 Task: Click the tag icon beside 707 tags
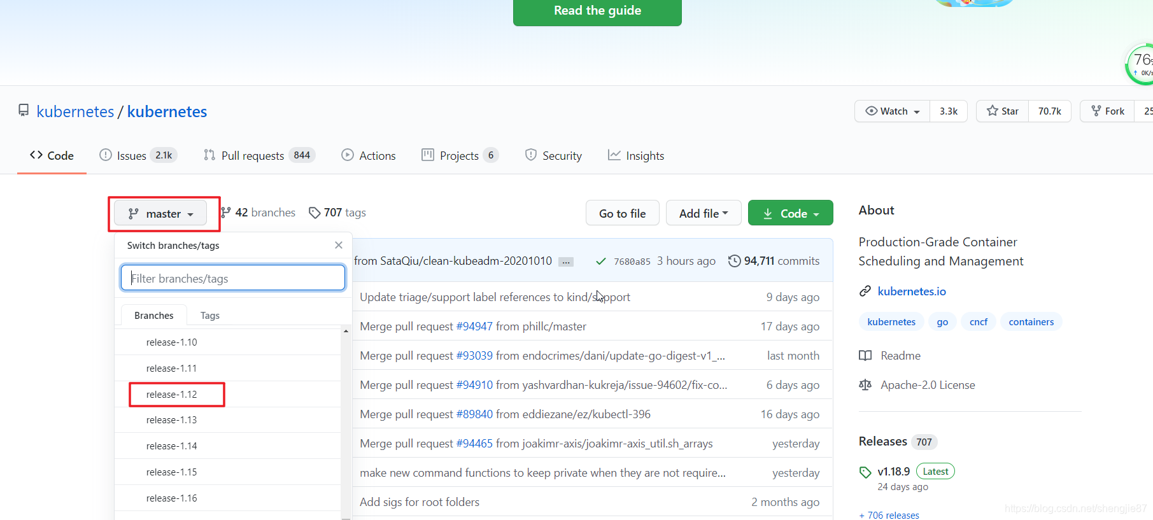pyautogui.click(x=315, y=213)
